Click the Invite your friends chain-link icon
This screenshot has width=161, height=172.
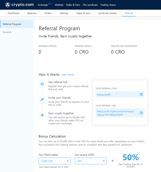click(x=42, y=100)
